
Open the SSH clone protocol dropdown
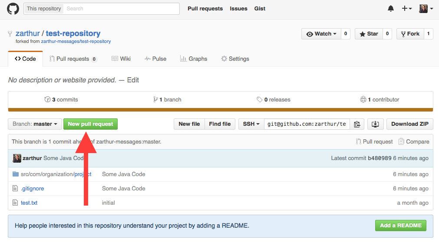pos(251,124)
